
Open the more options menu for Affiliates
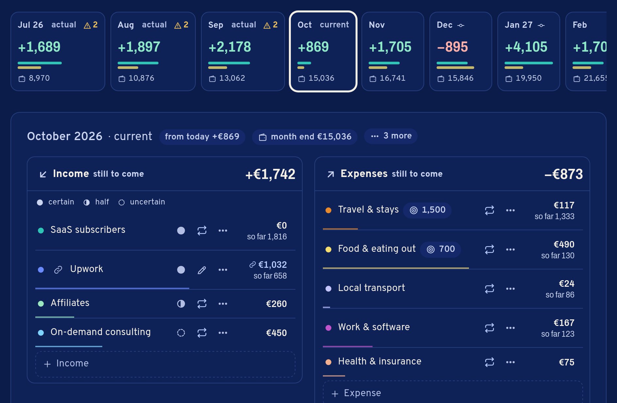(223, 304)
